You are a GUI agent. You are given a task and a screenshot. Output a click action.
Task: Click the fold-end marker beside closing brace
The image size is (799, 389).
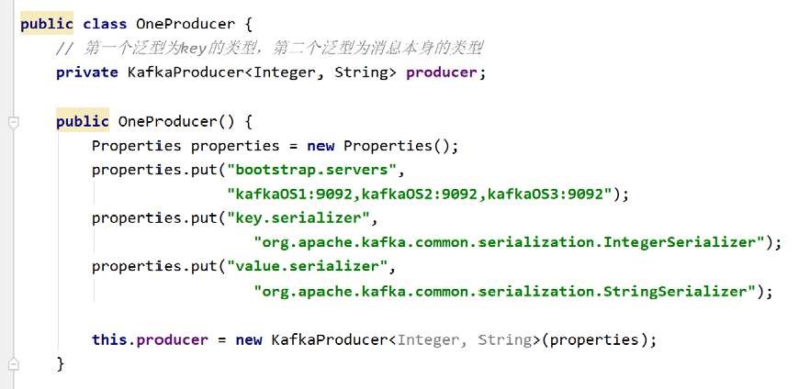(13, 364)
